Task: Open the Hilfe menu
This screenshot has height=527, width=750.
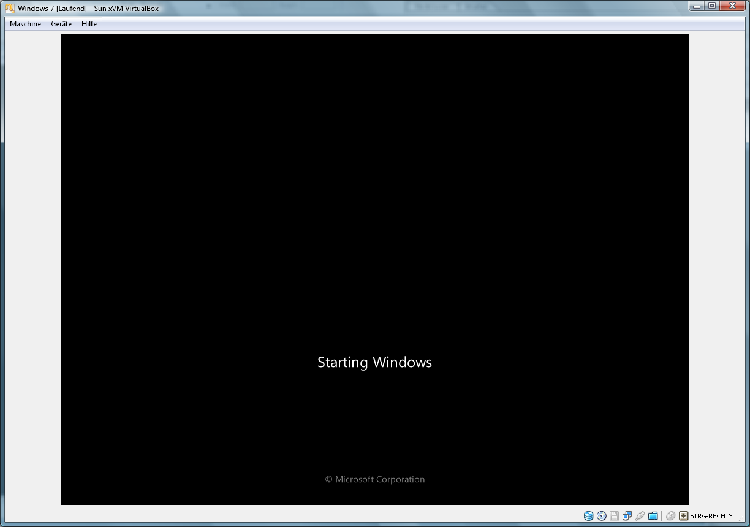Action: coord(89,24)
